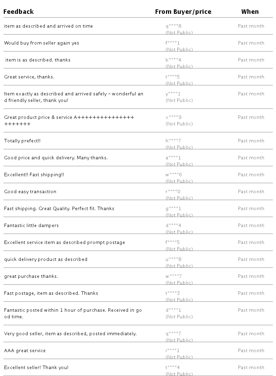Viewport: 276px width, 376px height.
Task: Select buyer t****5 username
Action: tap(172, 77)
